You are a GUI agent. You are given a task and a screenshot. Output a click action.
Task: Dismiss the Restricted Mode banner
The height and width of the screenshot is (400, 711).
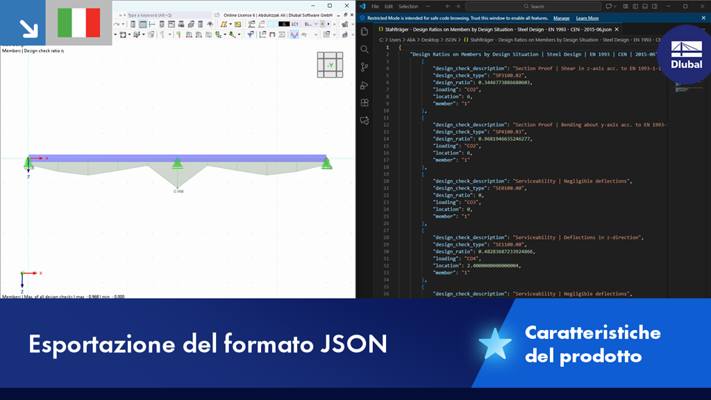coord(703,17)
